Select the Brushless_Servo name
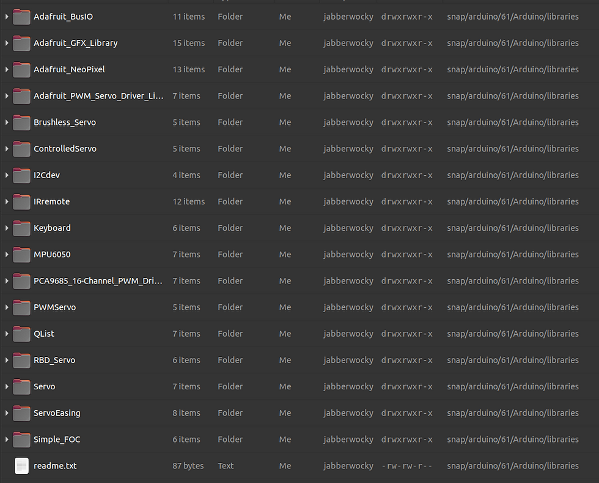Screen dimensions: 599x483 (65, 122)
